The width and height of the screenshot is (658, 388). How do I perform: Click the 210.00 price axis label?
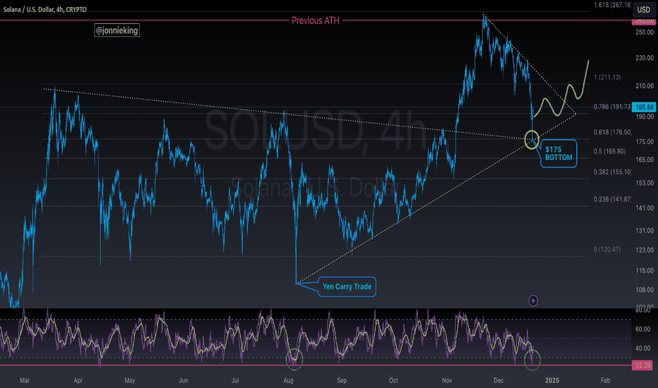click(645, 86)
